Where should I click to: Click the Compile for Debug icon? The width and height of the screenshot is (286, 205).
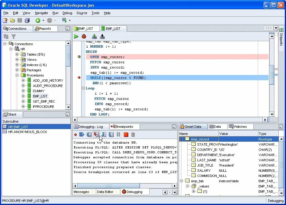pyautogui.click(x=102, y=36)
